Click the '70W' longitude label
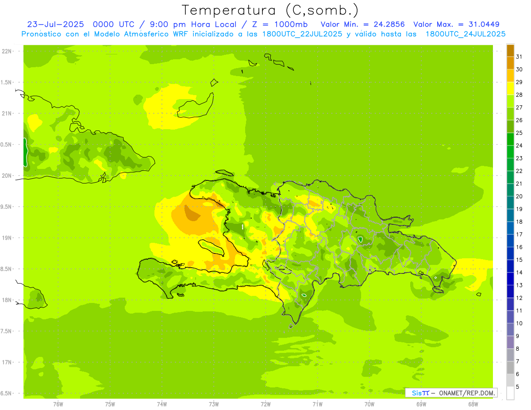 [x=369, y=404]
